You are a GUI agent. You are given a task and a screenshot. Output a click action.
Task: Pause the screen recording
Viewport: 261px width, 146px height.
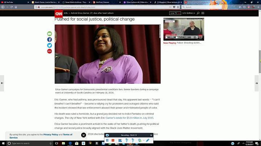pyautogui.click(x=107, y=140)
